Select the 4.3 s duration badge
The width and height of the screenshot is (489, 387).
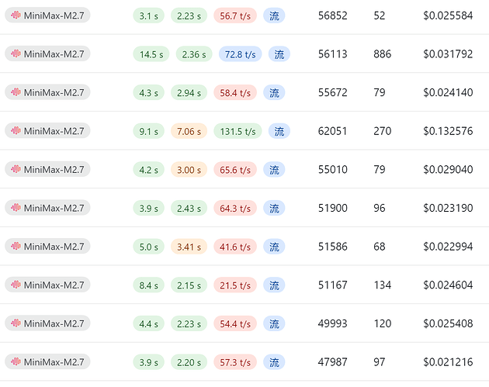tap(148, 92)
